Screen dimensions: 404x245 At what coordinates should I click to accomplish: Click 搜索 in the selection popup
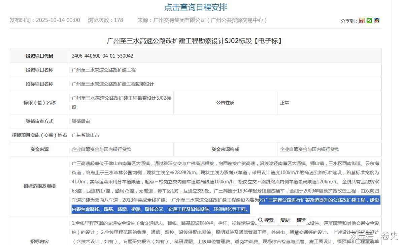coord(269,220)
